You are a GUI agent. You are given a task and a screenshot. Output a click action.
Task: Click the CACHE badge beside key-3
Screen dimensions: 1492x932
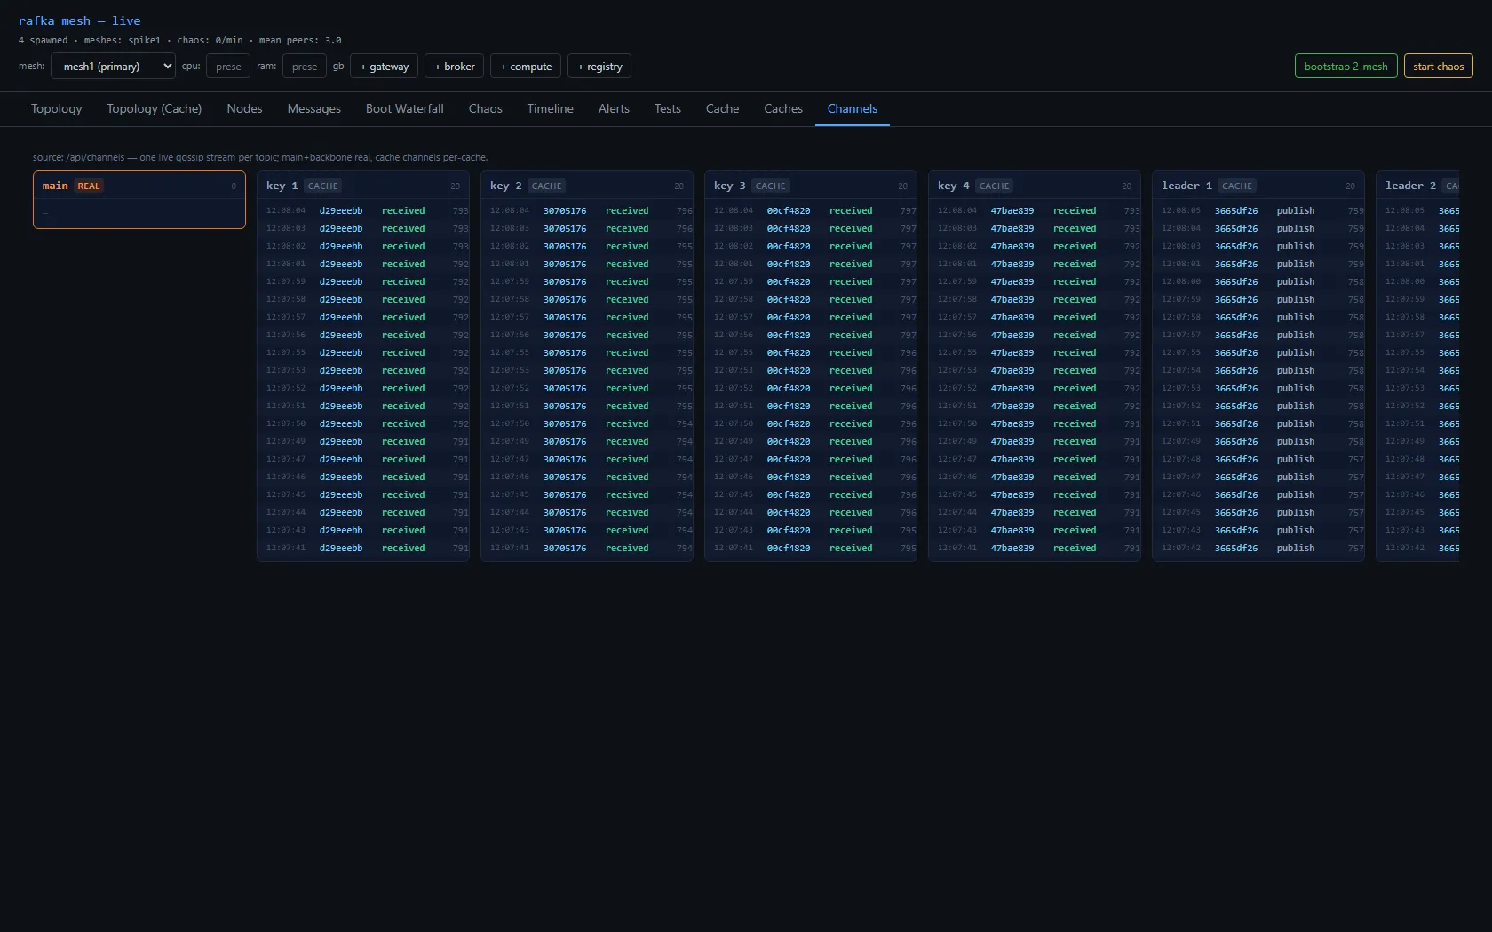[770, 186]
